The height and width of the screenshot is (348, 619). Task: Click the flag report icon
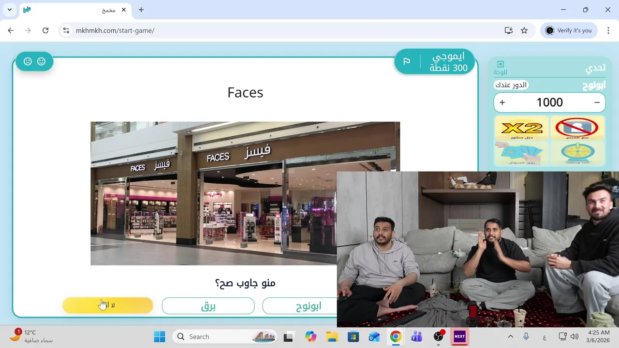(407, 61)
